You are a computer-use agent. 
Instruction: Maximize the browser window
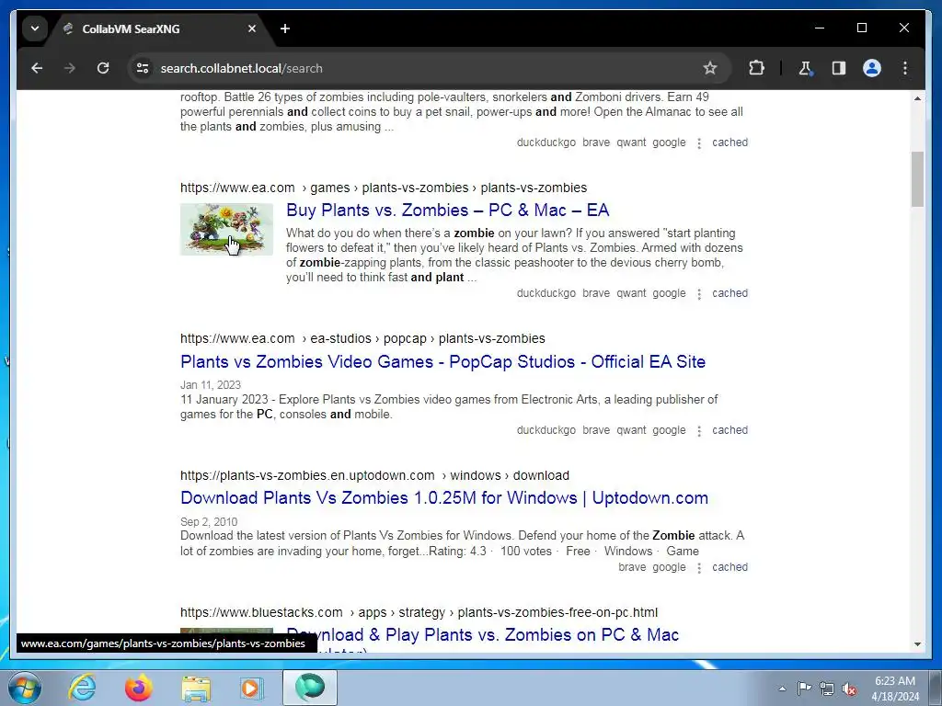pos(861,28)
